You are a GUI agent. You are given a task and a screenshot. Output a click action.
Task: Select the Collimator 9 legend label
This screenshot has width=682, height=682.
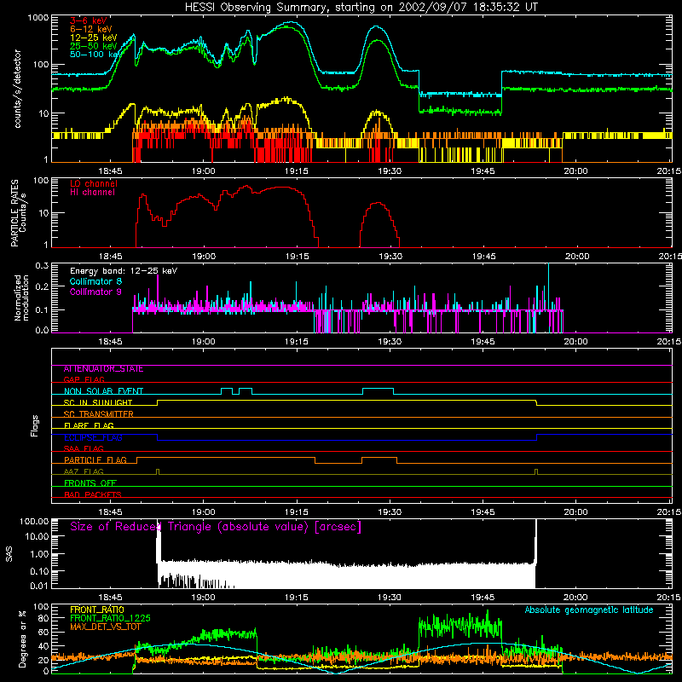point(95,292)
